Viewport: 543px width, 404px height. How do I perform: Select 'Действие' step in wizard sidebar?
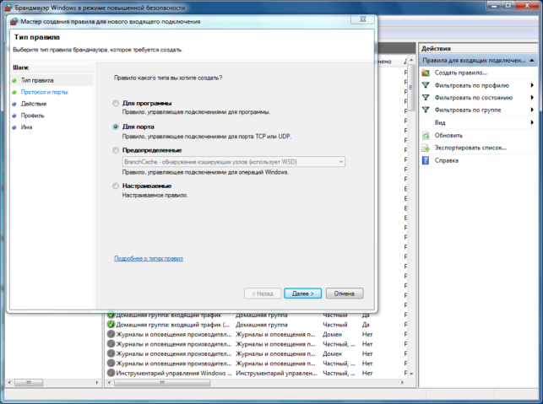(34, 104)
